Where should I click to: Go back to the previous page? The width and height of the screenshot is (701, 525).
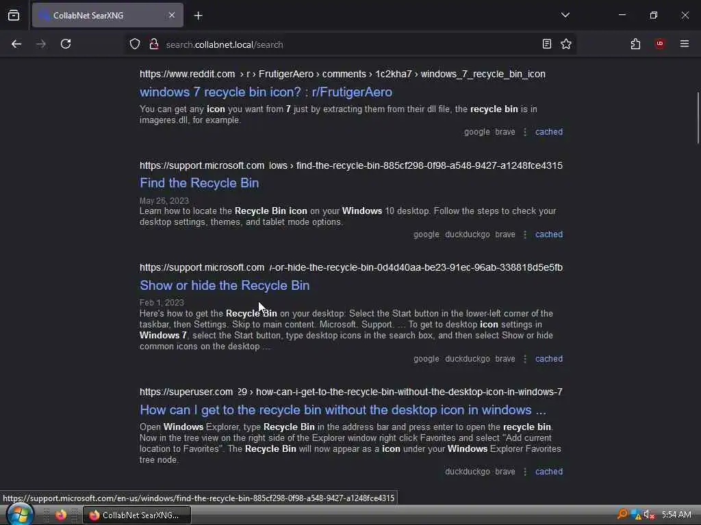pos(16,44)
